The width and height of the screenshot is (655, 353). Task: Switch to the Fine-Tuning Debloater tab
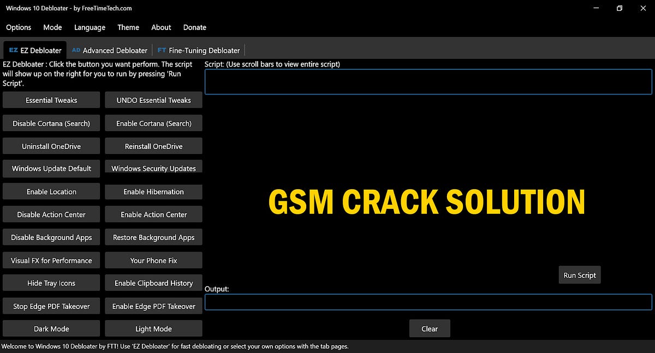(199, 50)
